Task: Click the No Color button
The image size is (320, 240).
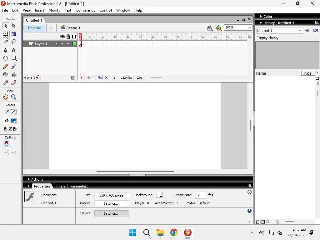Action: (10, 129)
